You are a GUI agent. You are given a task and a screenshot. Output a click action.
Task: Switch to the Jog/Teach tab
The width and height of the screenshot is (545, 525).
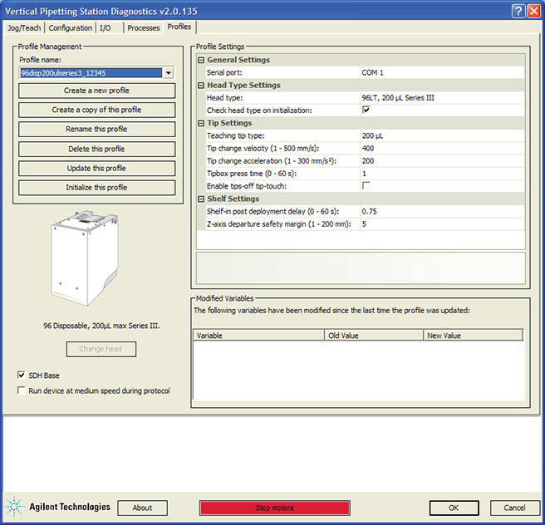(25, 27)
